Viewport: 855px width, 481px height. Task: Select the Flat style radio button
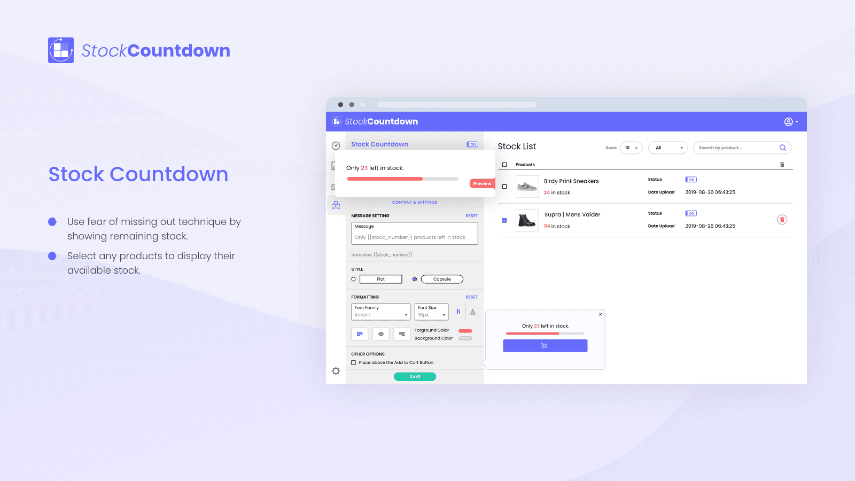tap(354, 280)
